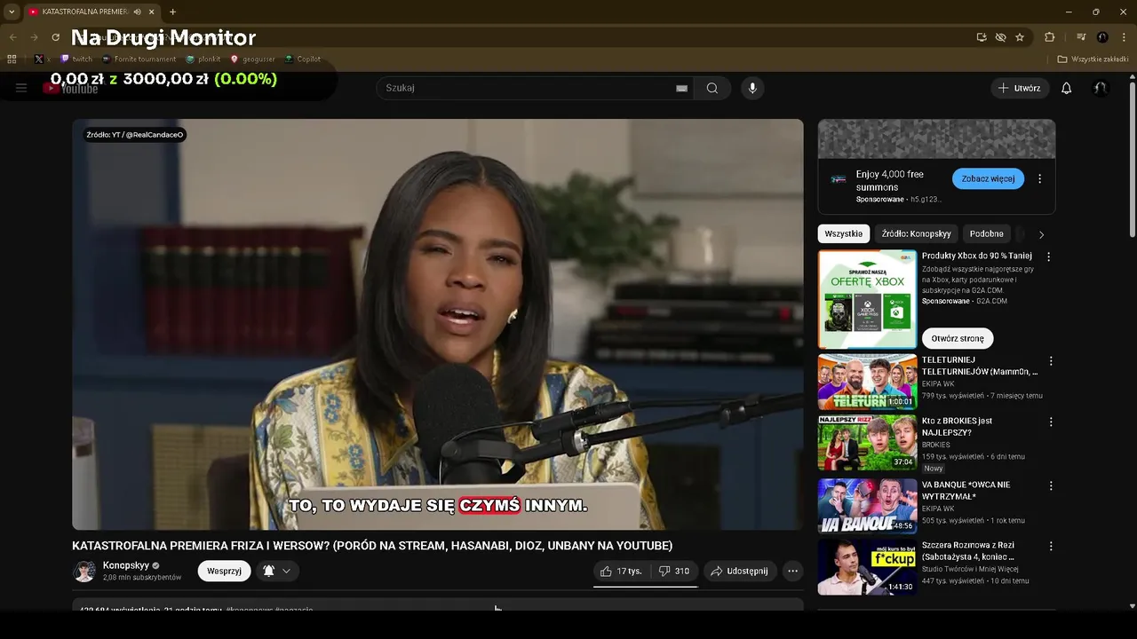Open the apps grid in the bookmarks bar
Image resolution: width=1137 pixels, height=639 pixels.
[12, 59]
